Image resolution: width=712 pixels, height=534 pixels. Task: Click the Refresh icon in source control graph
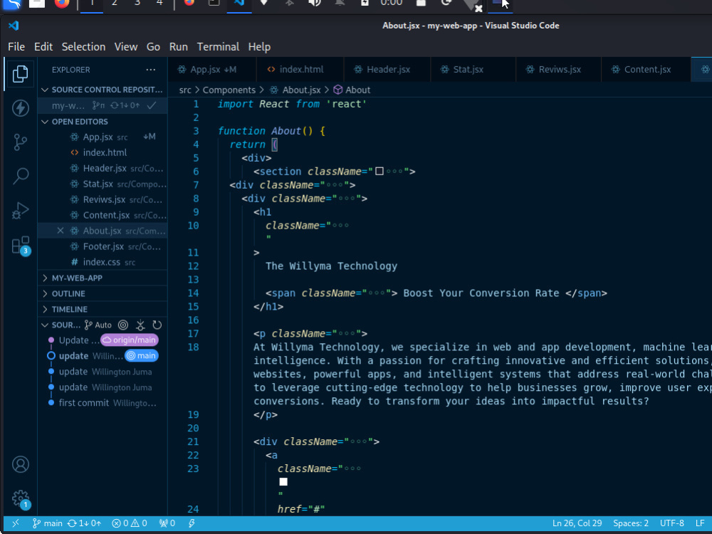157,325
